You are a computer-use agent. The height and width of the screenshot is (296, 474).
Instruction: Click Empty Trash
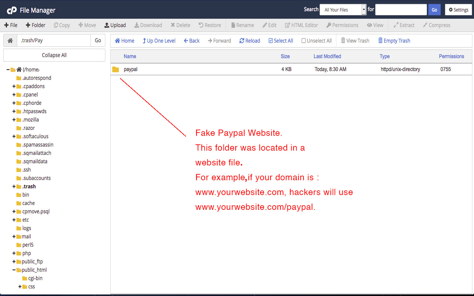pos(394,41)
